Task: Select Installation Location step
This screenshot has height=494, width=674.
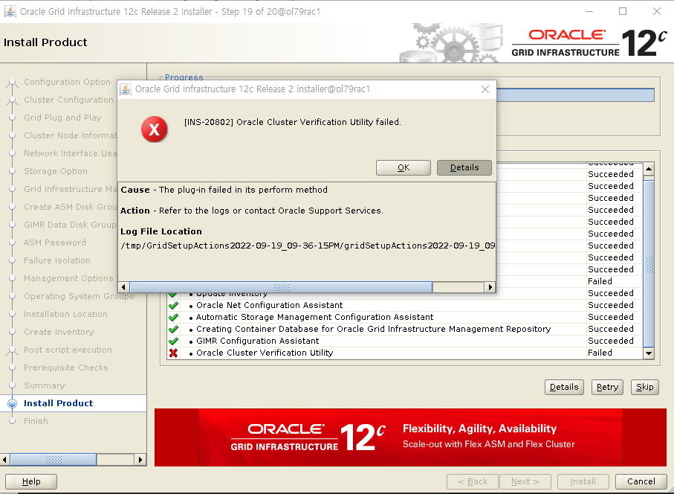Action: tap(65, 314)
